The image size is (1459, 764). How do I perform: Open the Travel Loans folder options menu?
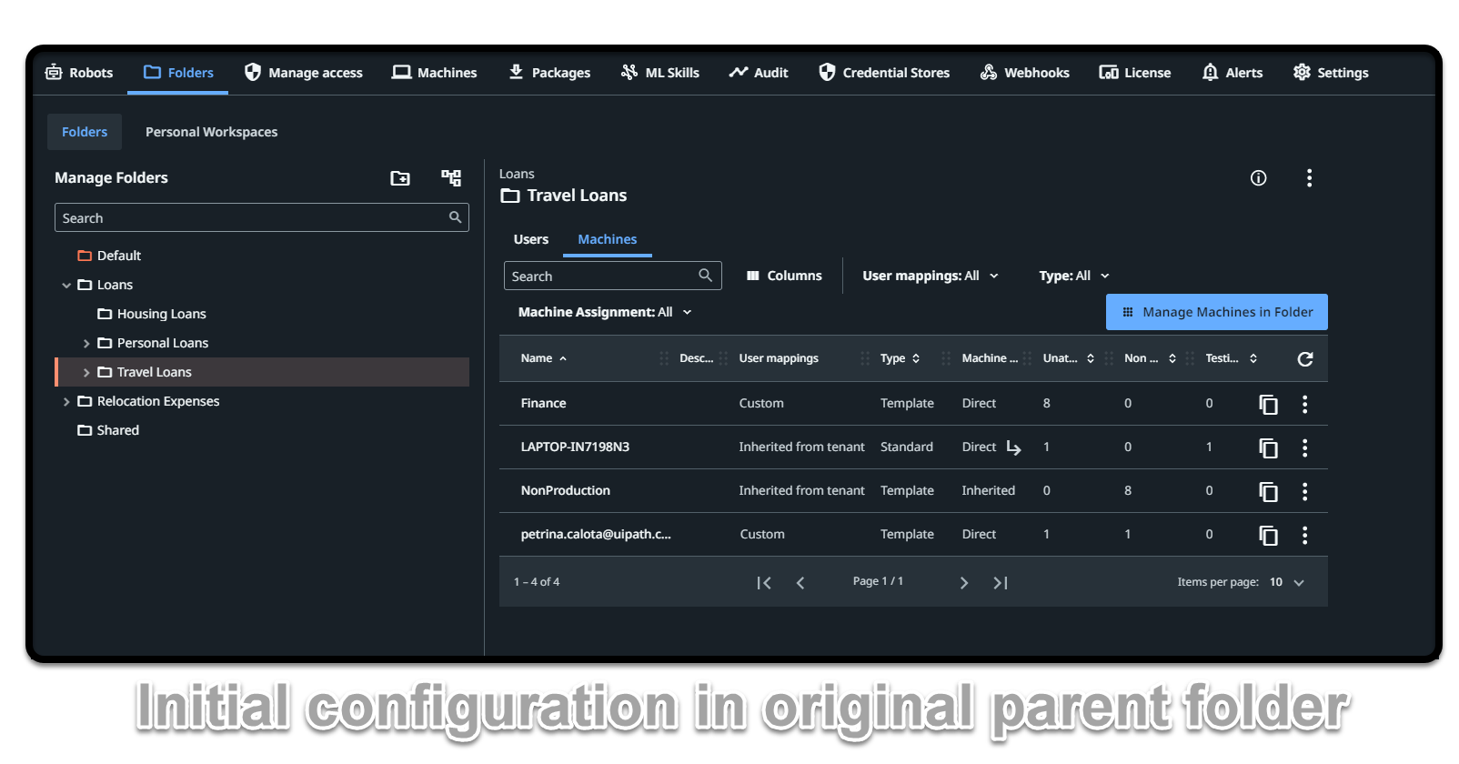1309,178
